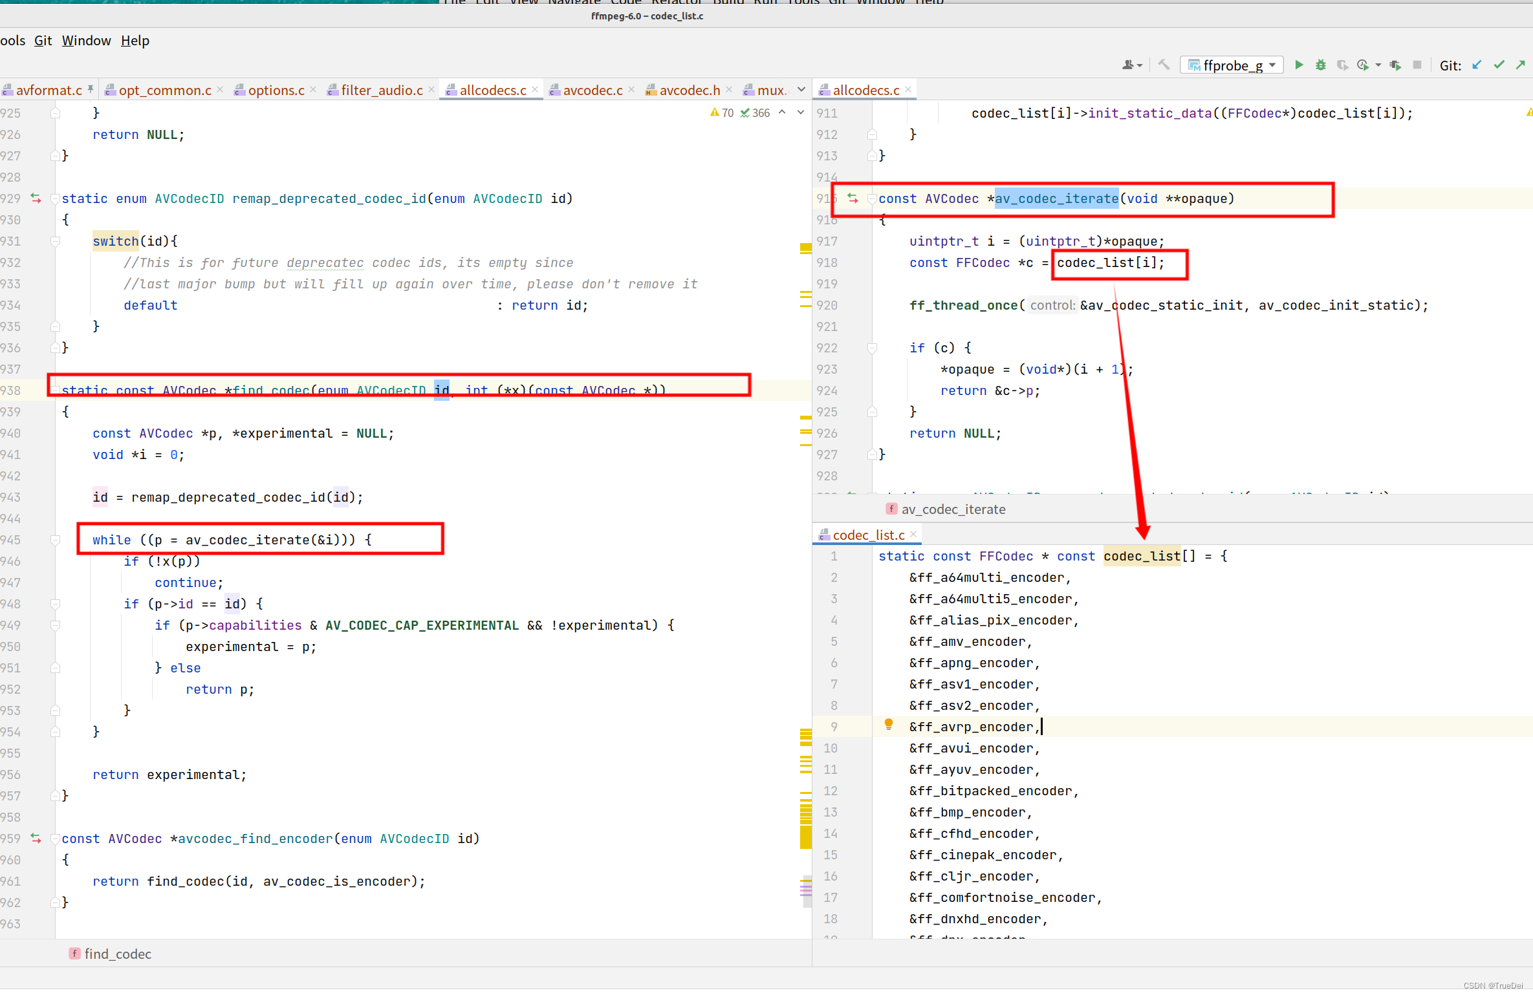Close the opt_common.c tab
Viewport: 1533px width, 995px height.
220,90
